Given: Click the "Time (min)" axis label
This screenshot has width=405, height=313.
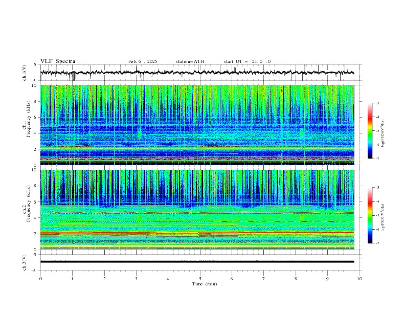Looking at the screenshot, I should tap(205, 284).
